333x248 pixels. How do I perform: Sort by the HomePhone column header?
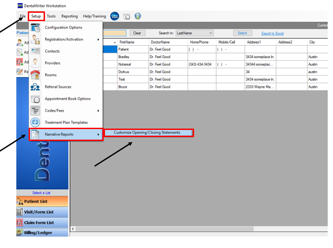[x=199, y=42]
